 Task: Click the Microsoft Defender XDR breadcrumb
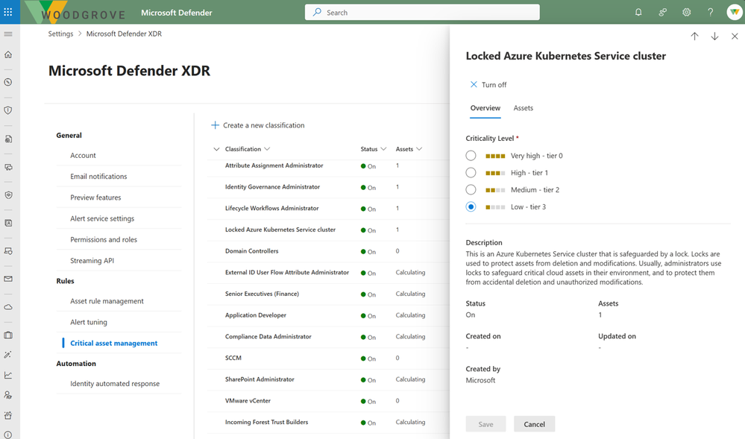[x=124, y=34]
